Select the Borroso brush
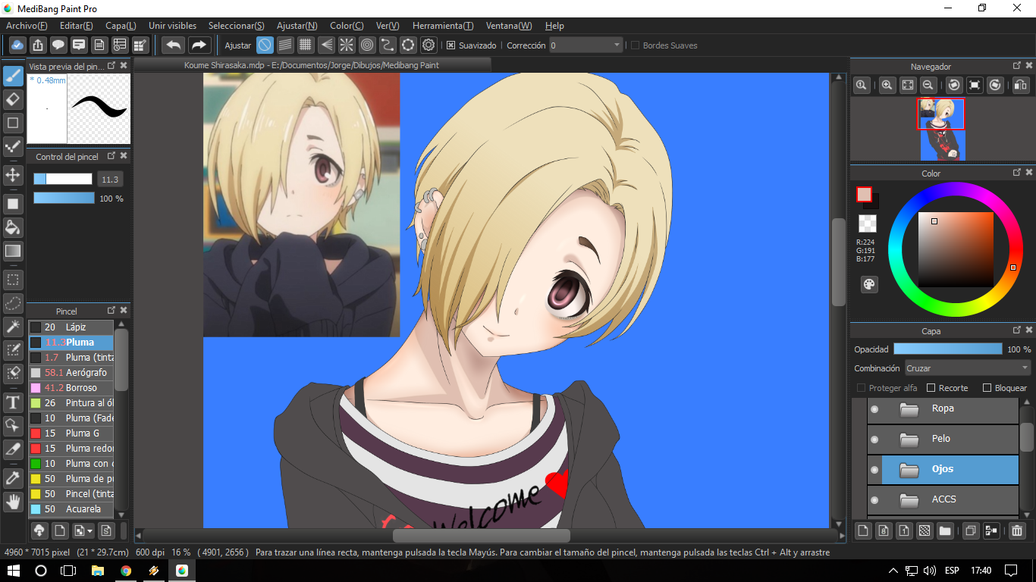 tap(71, 388)
